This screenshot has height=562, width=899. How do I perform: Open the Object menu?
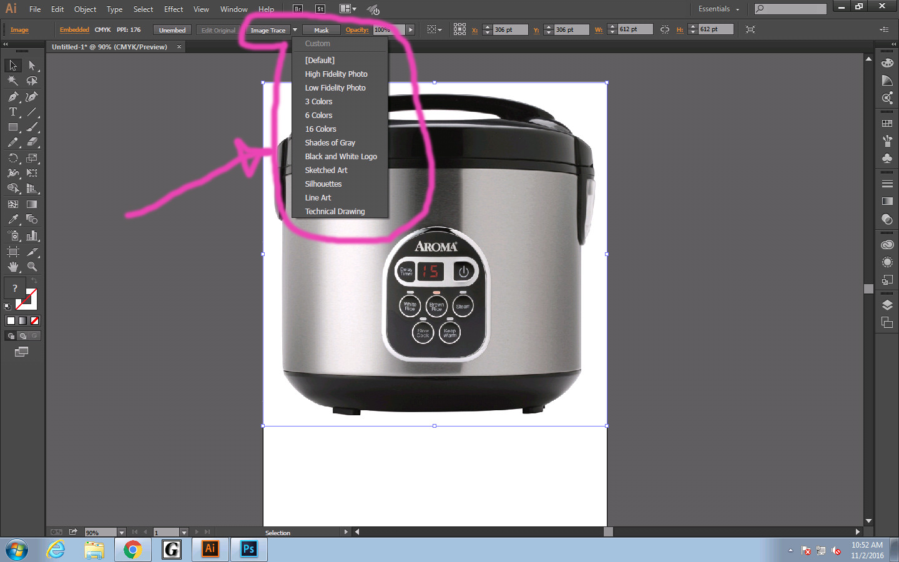85,9
